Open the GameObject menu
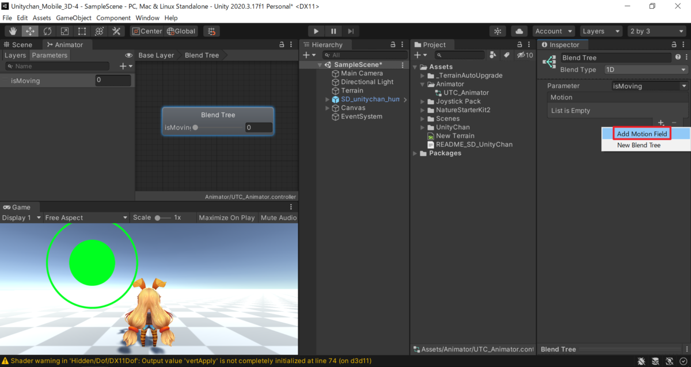The height and width of the screenshot is (367, 691). click(x=74, y=18)
